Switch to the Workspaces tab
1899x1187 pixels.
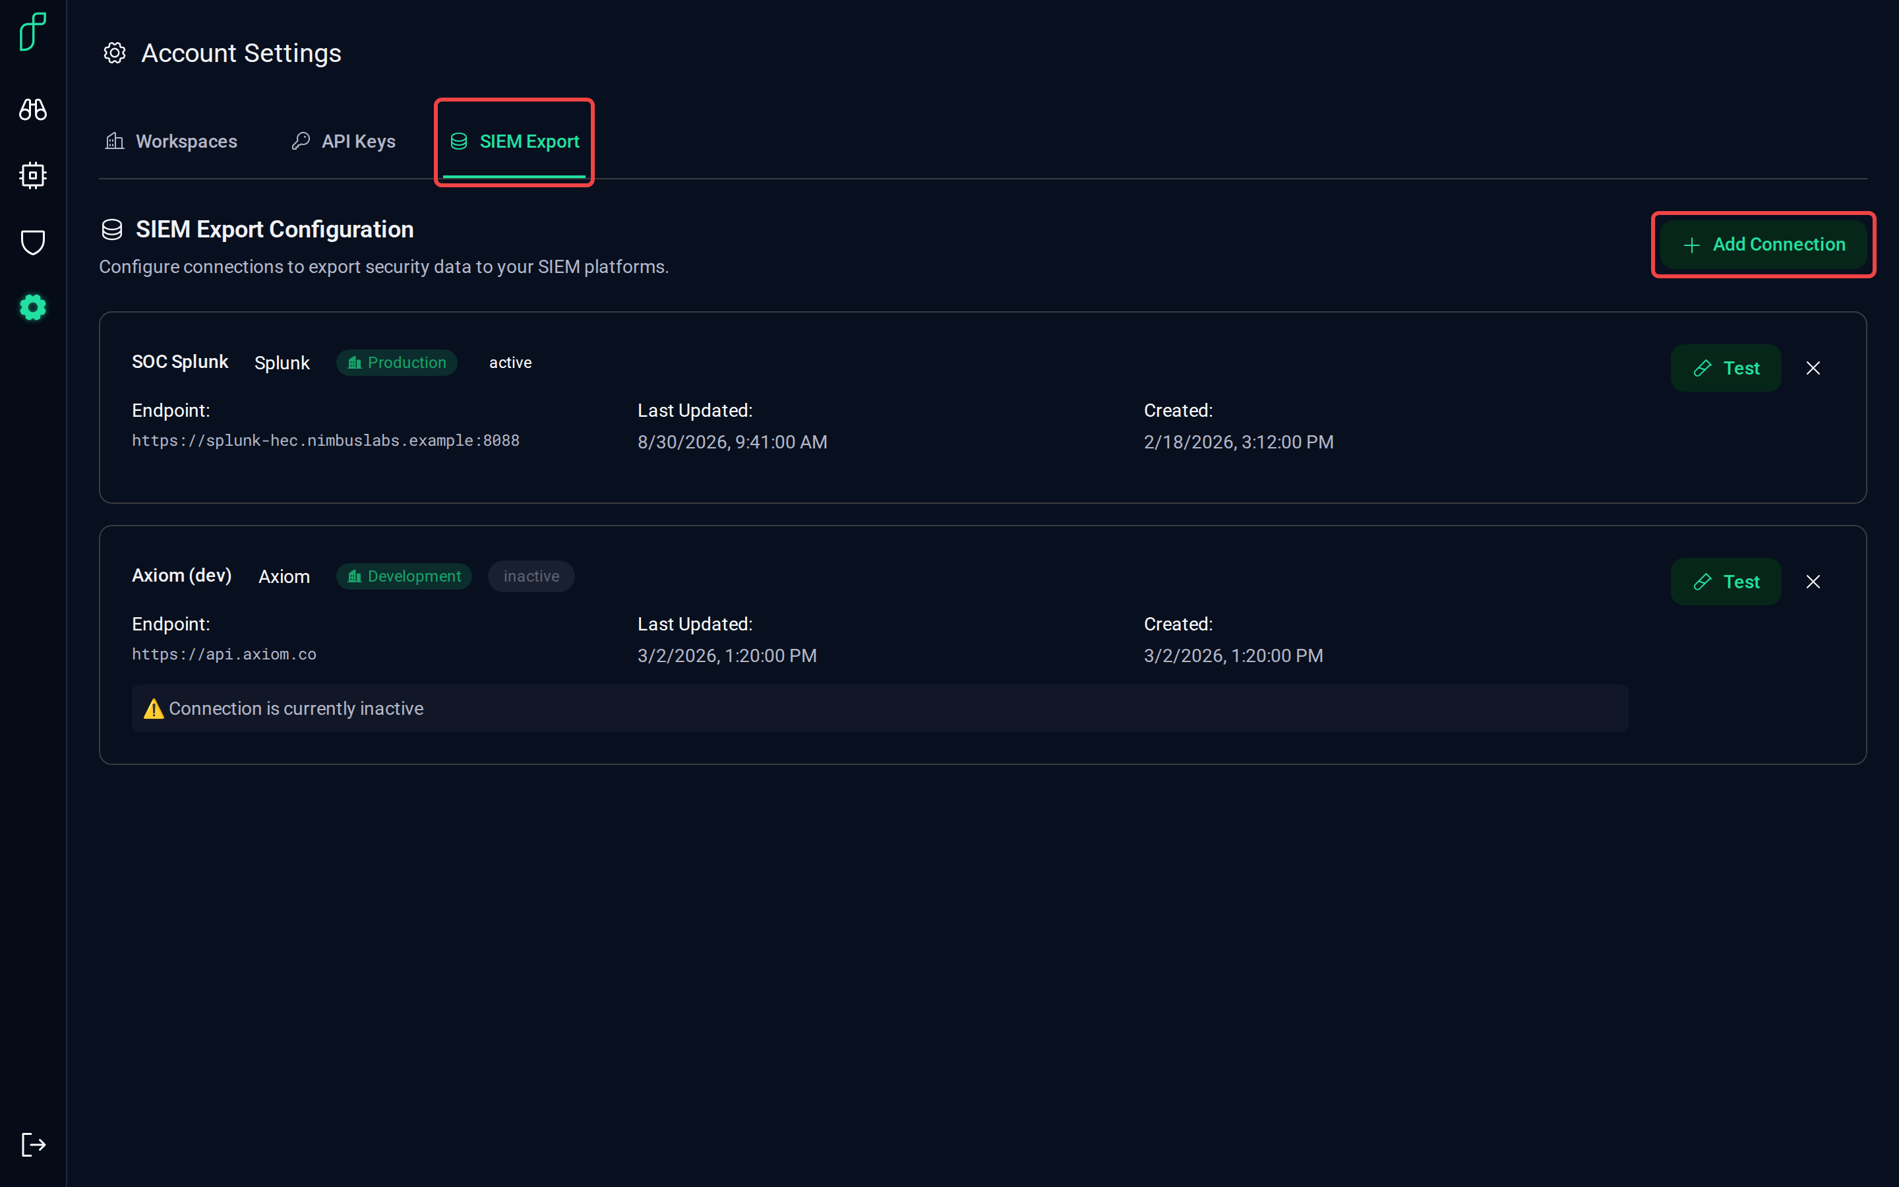tap(171, 141)
